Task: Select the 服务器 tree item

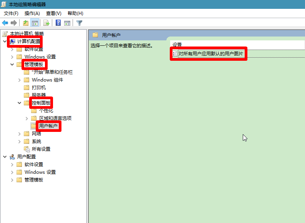Action: coord(39,95)
